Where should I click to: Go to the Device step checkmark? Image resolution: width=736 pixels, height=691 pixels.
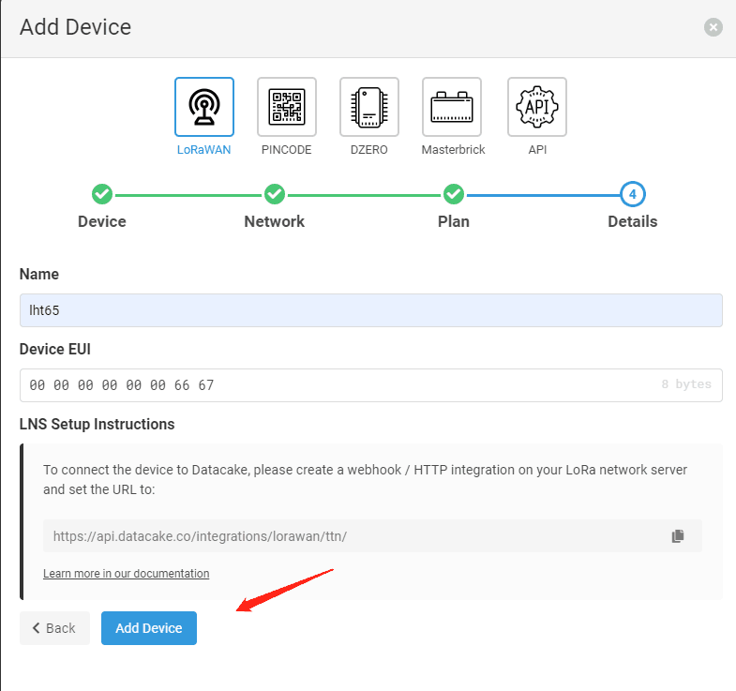click(102, 194)
